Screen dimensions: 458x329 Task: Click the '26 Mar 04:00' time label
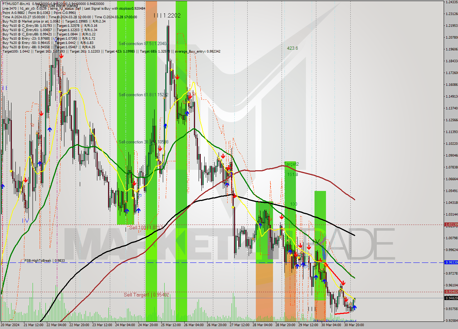(194, 325)
